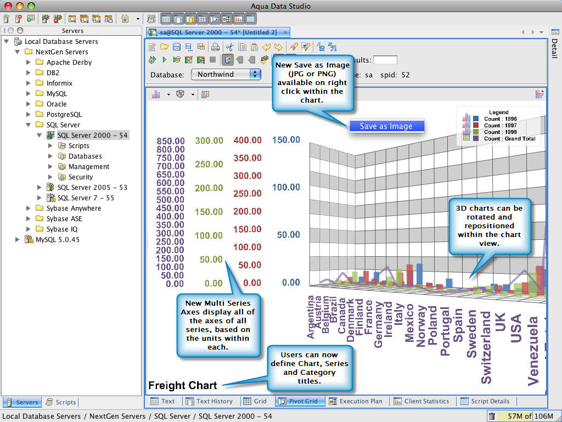The height and width of the screenshot is (422, 562).
Task: Click the Paste clipboard icon
Action: click(x=254, y=47)
